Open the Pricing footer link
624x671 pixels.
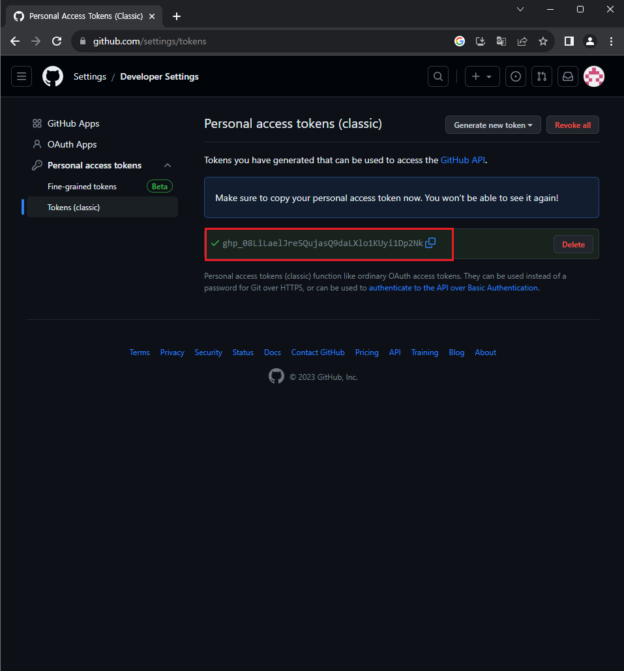tap(366, 352)
